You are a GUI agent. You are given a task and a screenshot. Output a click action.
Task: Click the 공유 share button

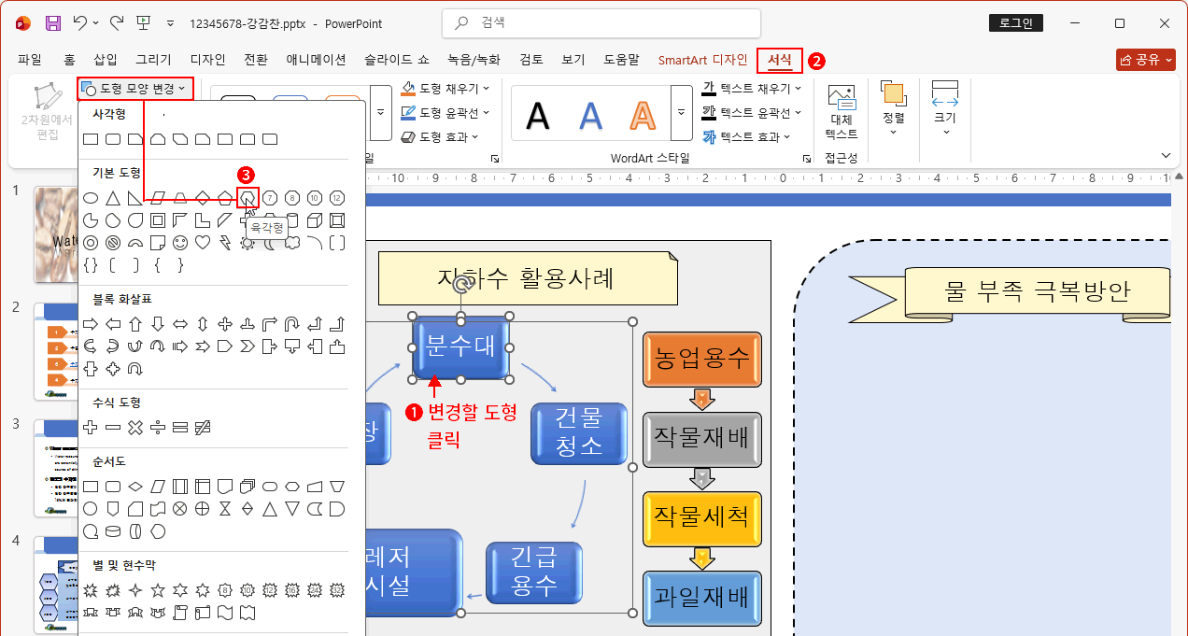[1145, 58]
